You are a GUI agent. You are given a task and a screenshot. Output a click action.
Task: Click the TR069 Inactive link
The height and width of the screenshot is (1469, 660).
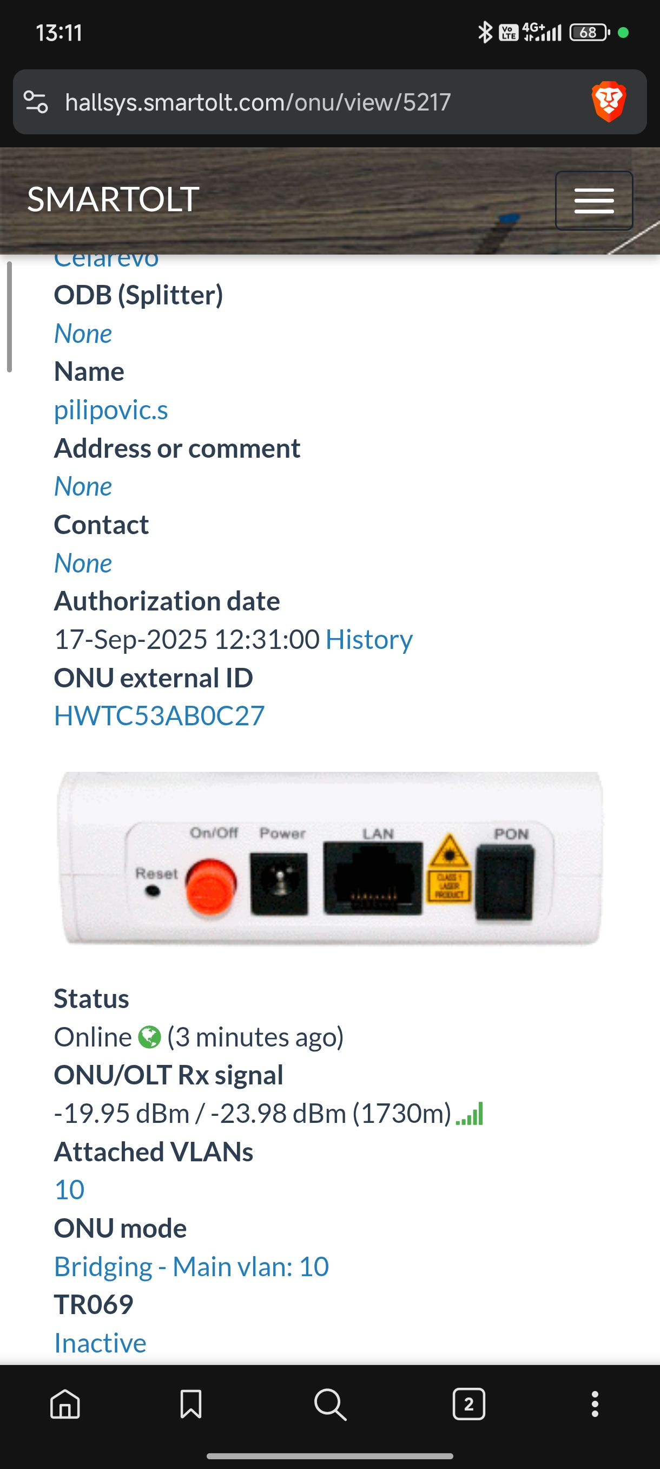point(100,1343)
